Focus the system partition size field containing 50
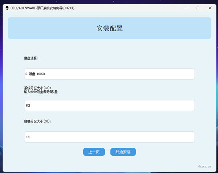The image size is (218, 173). (x=109, y=106)
